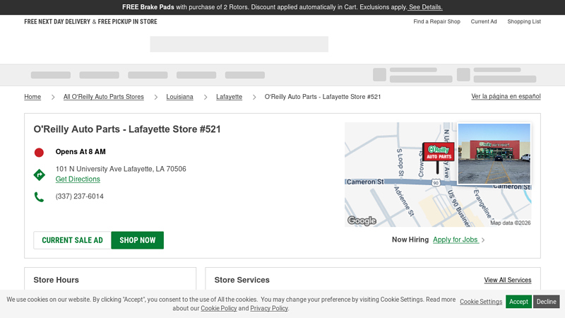Open All O'Reilly Auto Parts Stores breadcrumb
The width and height of the screenshot is (565, 318).
pos(103,97)
